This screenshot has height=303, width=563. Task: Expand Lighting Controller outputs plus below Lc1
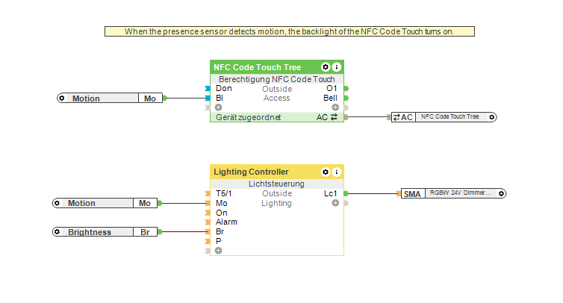(x=335, y=203)
